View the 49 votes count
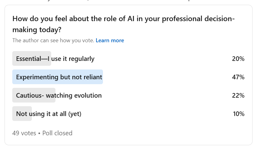254x146 pixels. click(24, 133)
